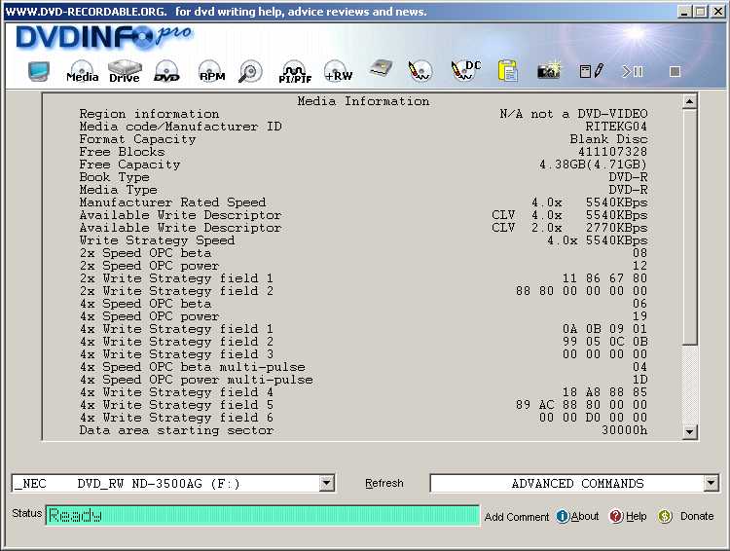Click the 'Write Strategy Speed' row
Viewport: 730px width, 551px height.
pyautogui.click(x=363, y=240)
